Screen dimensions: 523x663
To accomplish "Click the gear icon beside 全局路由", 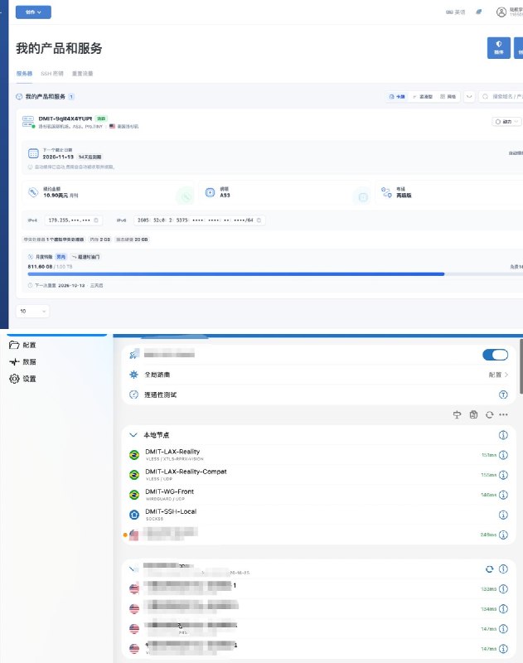I will [x=133, y=375].
